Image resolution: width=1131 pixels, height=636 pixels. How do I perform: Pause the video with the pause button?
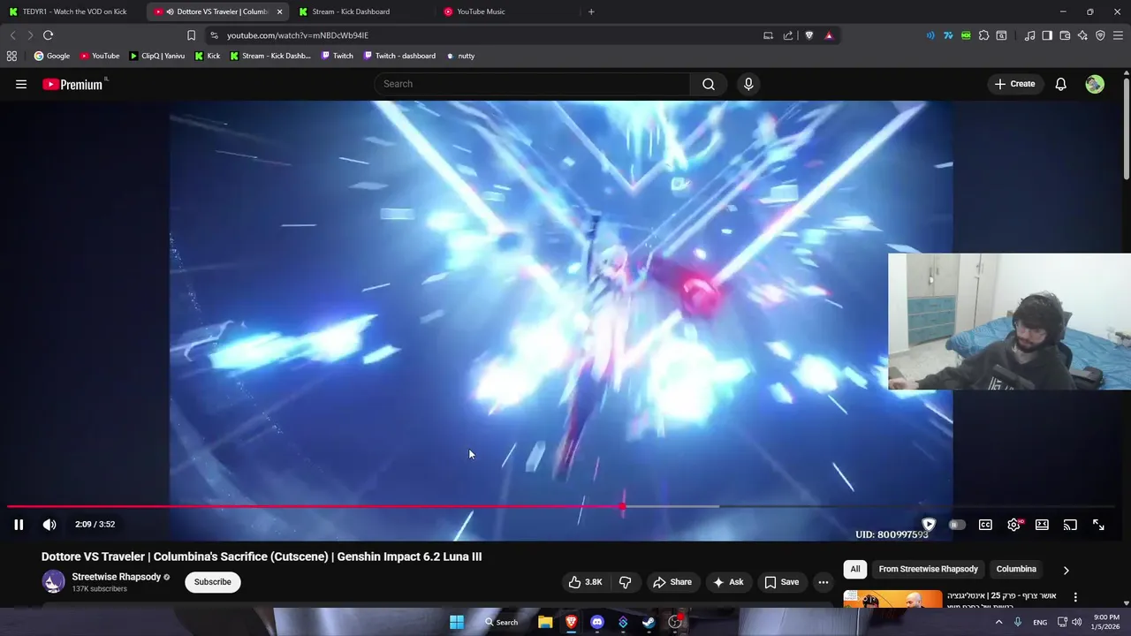(x=19, y=525)
